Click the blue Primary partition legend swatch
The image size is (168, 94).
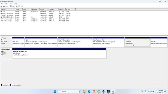pyautogui.click(x=10, y=85)
